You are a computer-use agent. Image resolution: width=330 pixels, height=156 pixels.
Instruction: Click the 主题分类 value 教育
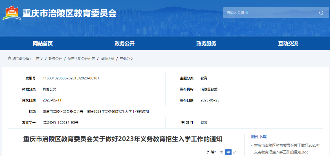coord(204,78)
